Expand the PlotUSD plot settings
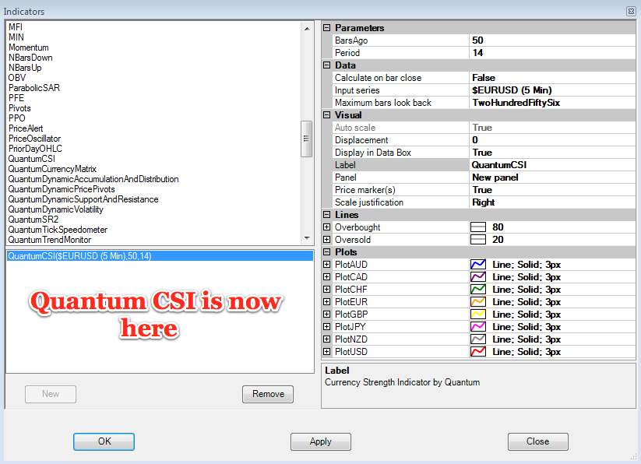 [x=326, y=352]
